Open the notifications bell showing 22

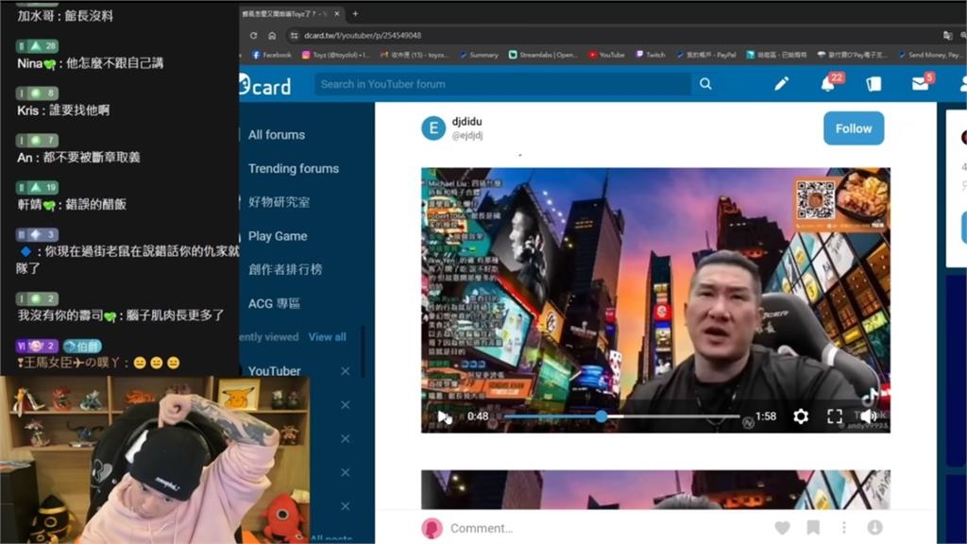point(828,84)
